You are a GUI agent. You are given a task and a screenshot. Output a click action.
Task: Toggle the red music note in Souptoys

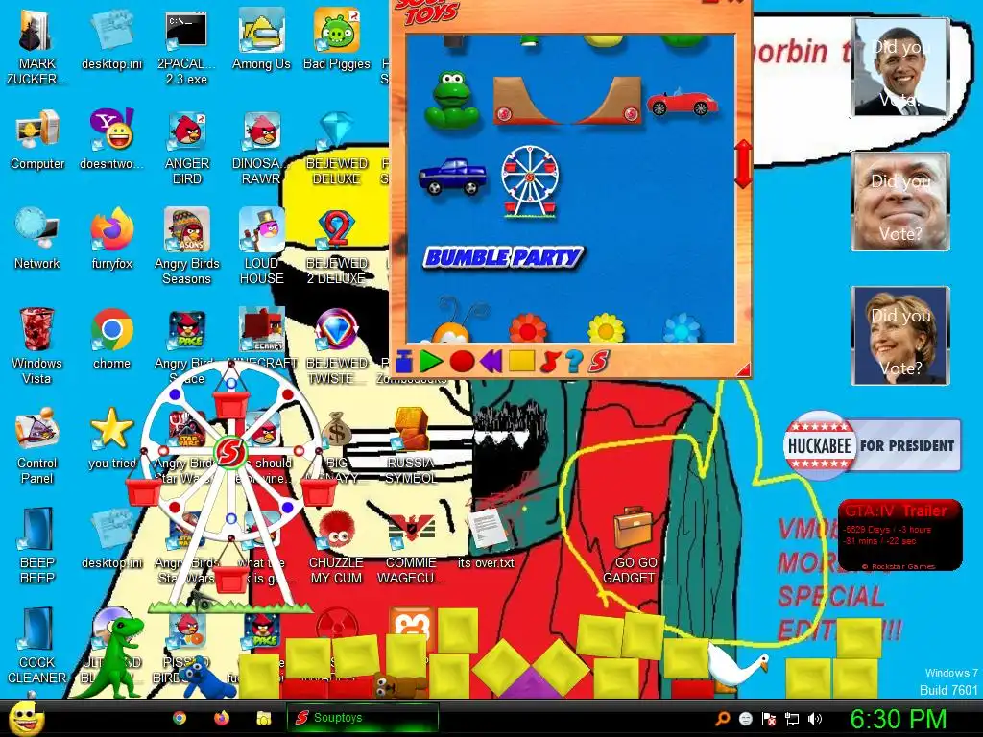coord(549,362)
